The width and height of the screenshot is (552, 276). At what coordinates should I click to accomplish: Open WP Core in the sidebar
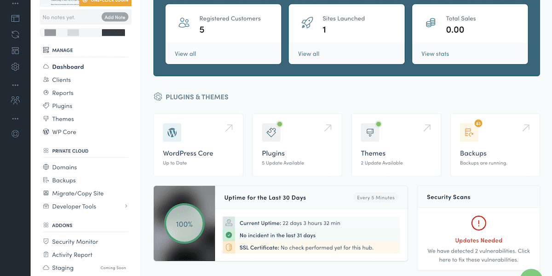[64, 132]
